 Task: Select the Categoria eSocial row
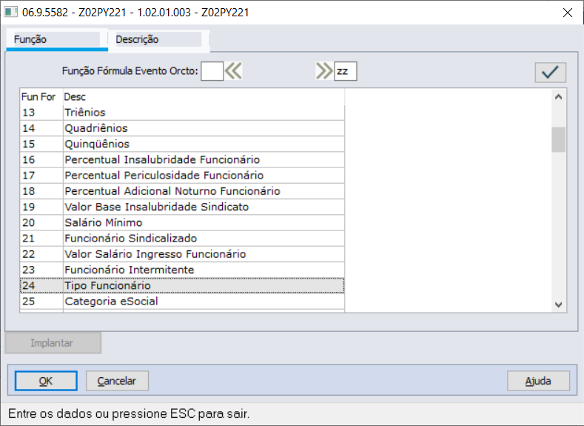(182, 301)
